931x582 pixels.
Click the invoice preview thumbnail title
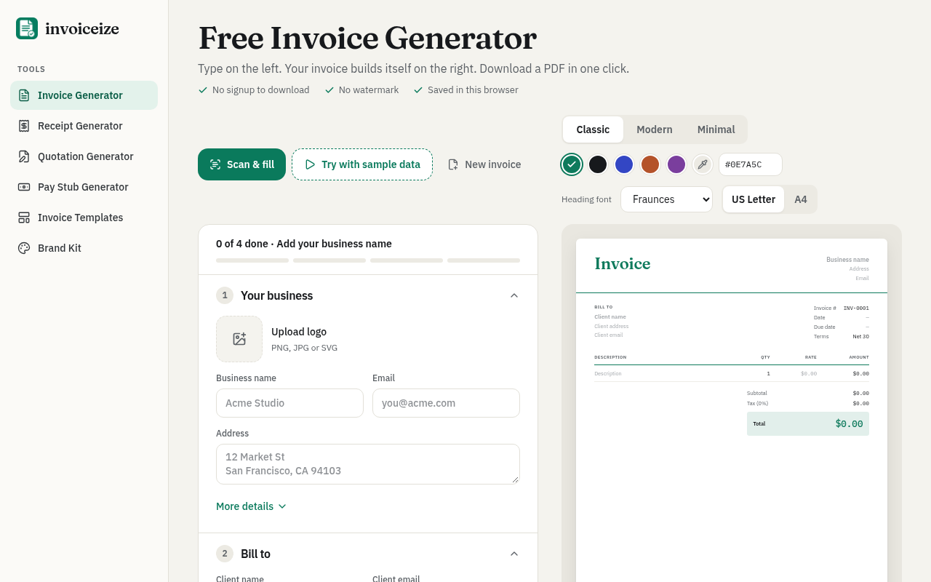623,263
